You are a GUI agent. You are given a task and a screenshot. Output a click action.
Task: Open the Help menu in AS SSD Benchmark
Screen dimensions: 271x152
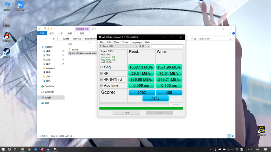pos(147,42)
